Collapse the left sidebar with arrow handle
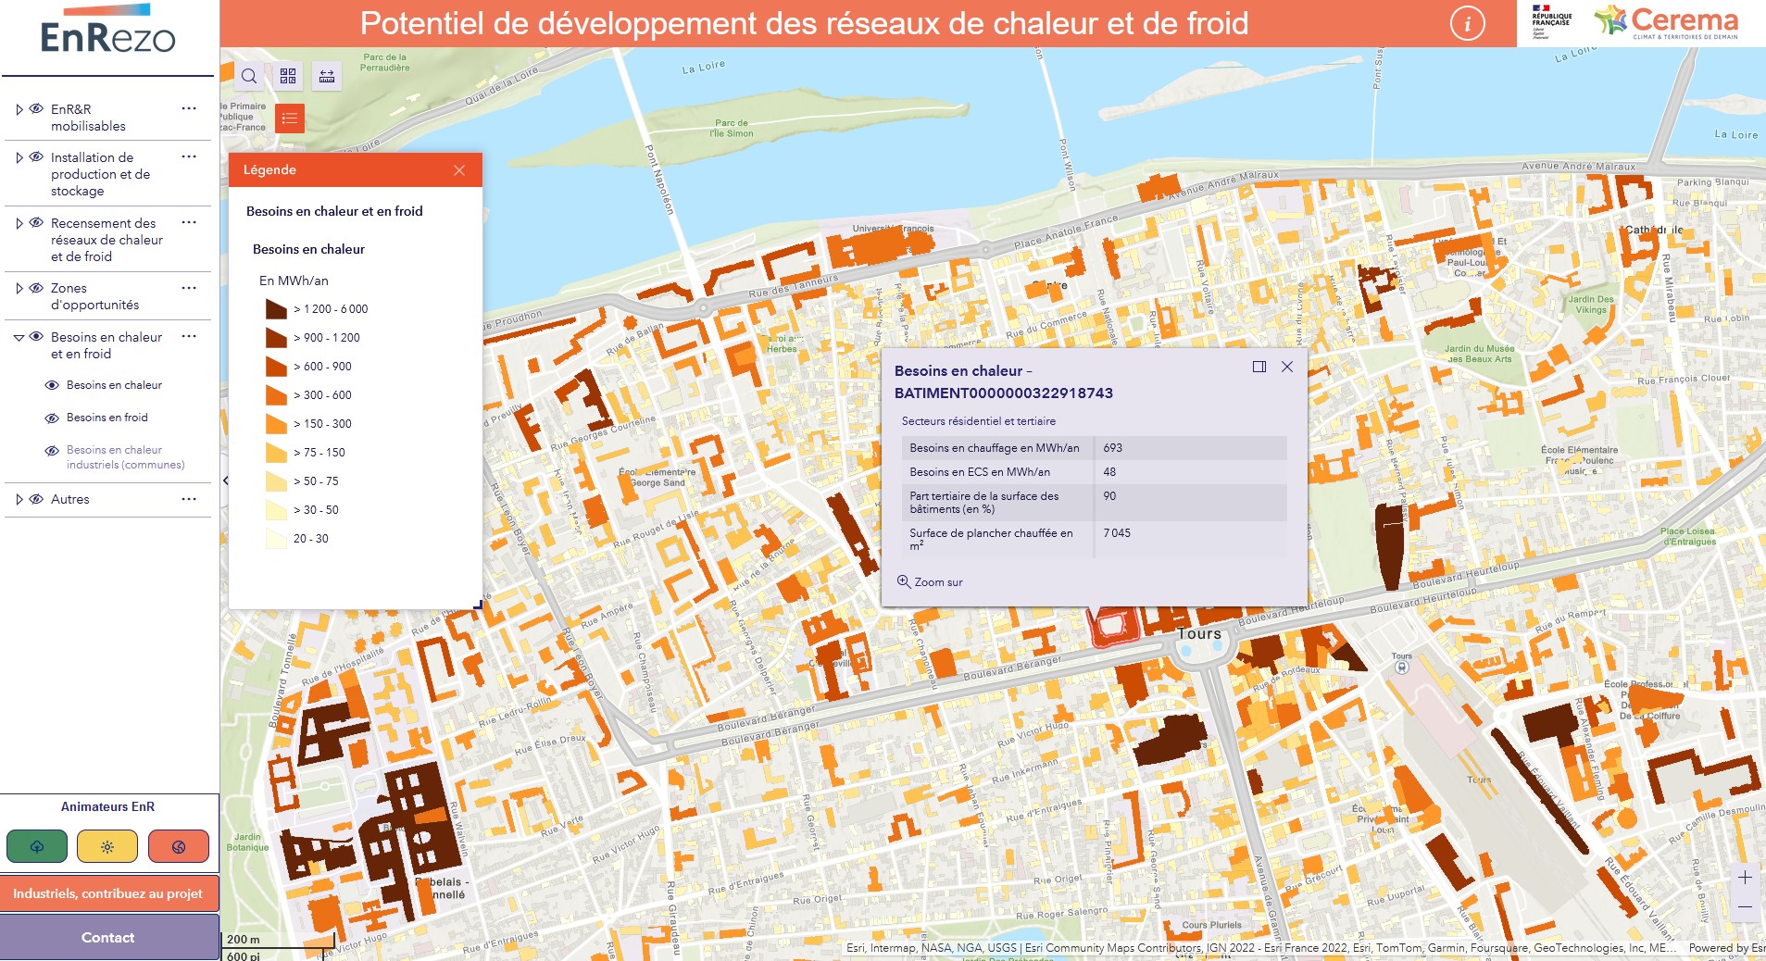The width and height of the screenshot is (1766, 961). 225,480
